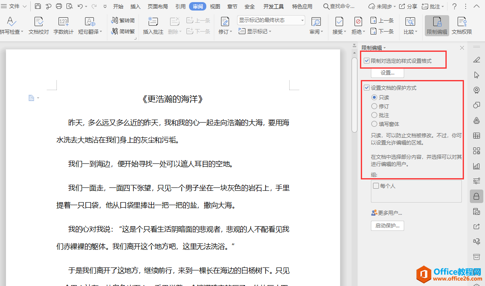Open Word Count (字数统计)
Image resolution: width=485 pixels, height=286 pixels.
point(64,25)
